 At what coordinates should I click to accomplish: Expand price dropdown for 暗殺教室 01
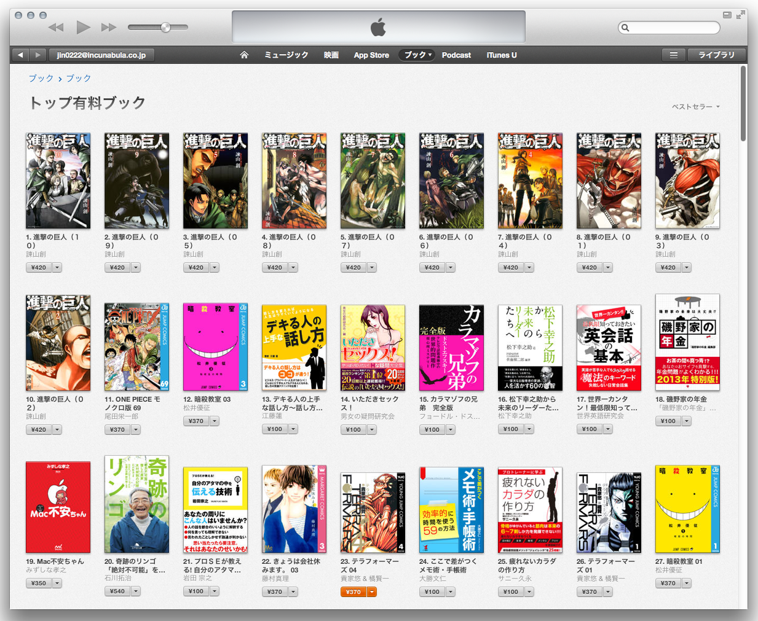pos(687,584)
